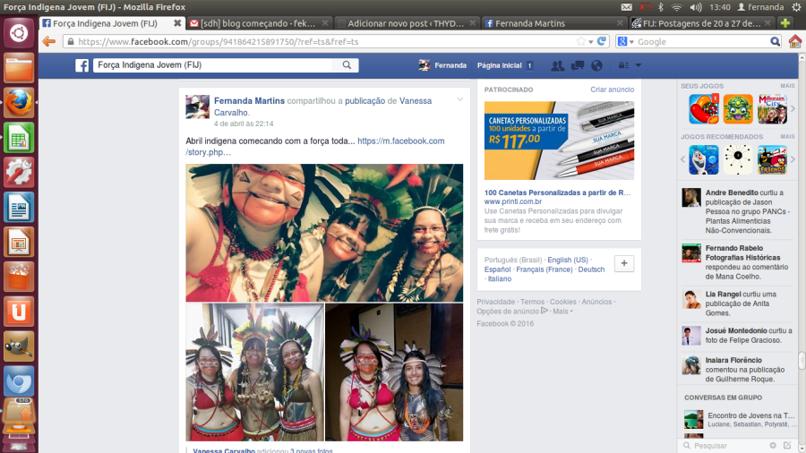Open bottom-left photo of three women
Viewport: 806px width, 453px height.
pyautogui.click(x=255, y=372)
